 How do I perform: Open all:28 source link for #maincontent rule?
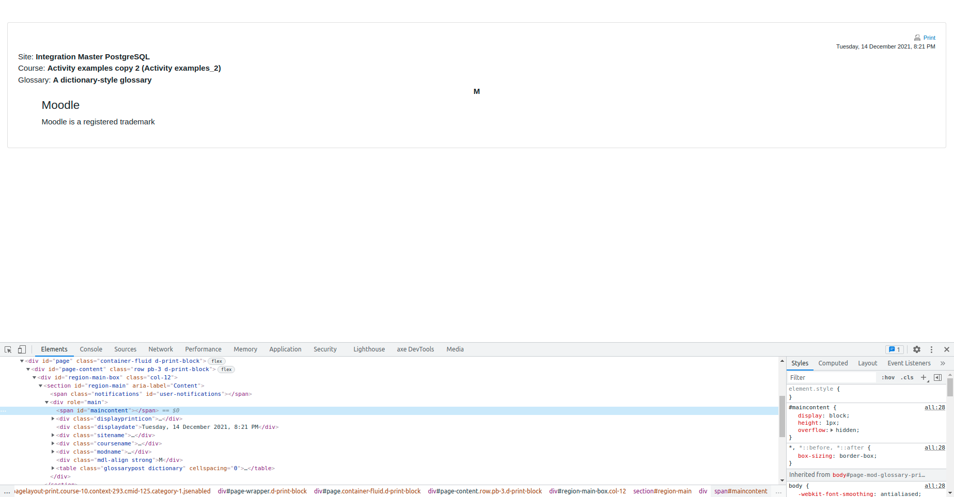coord(934,408)
